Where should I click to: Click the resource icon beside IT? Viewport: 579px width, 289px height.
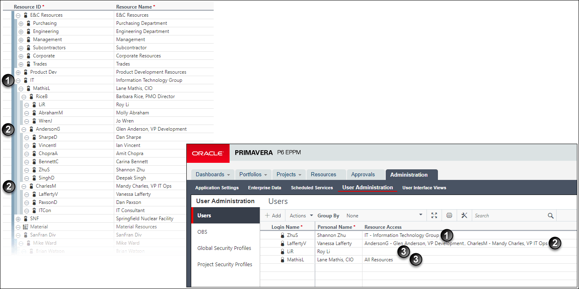tap(26, 80)
